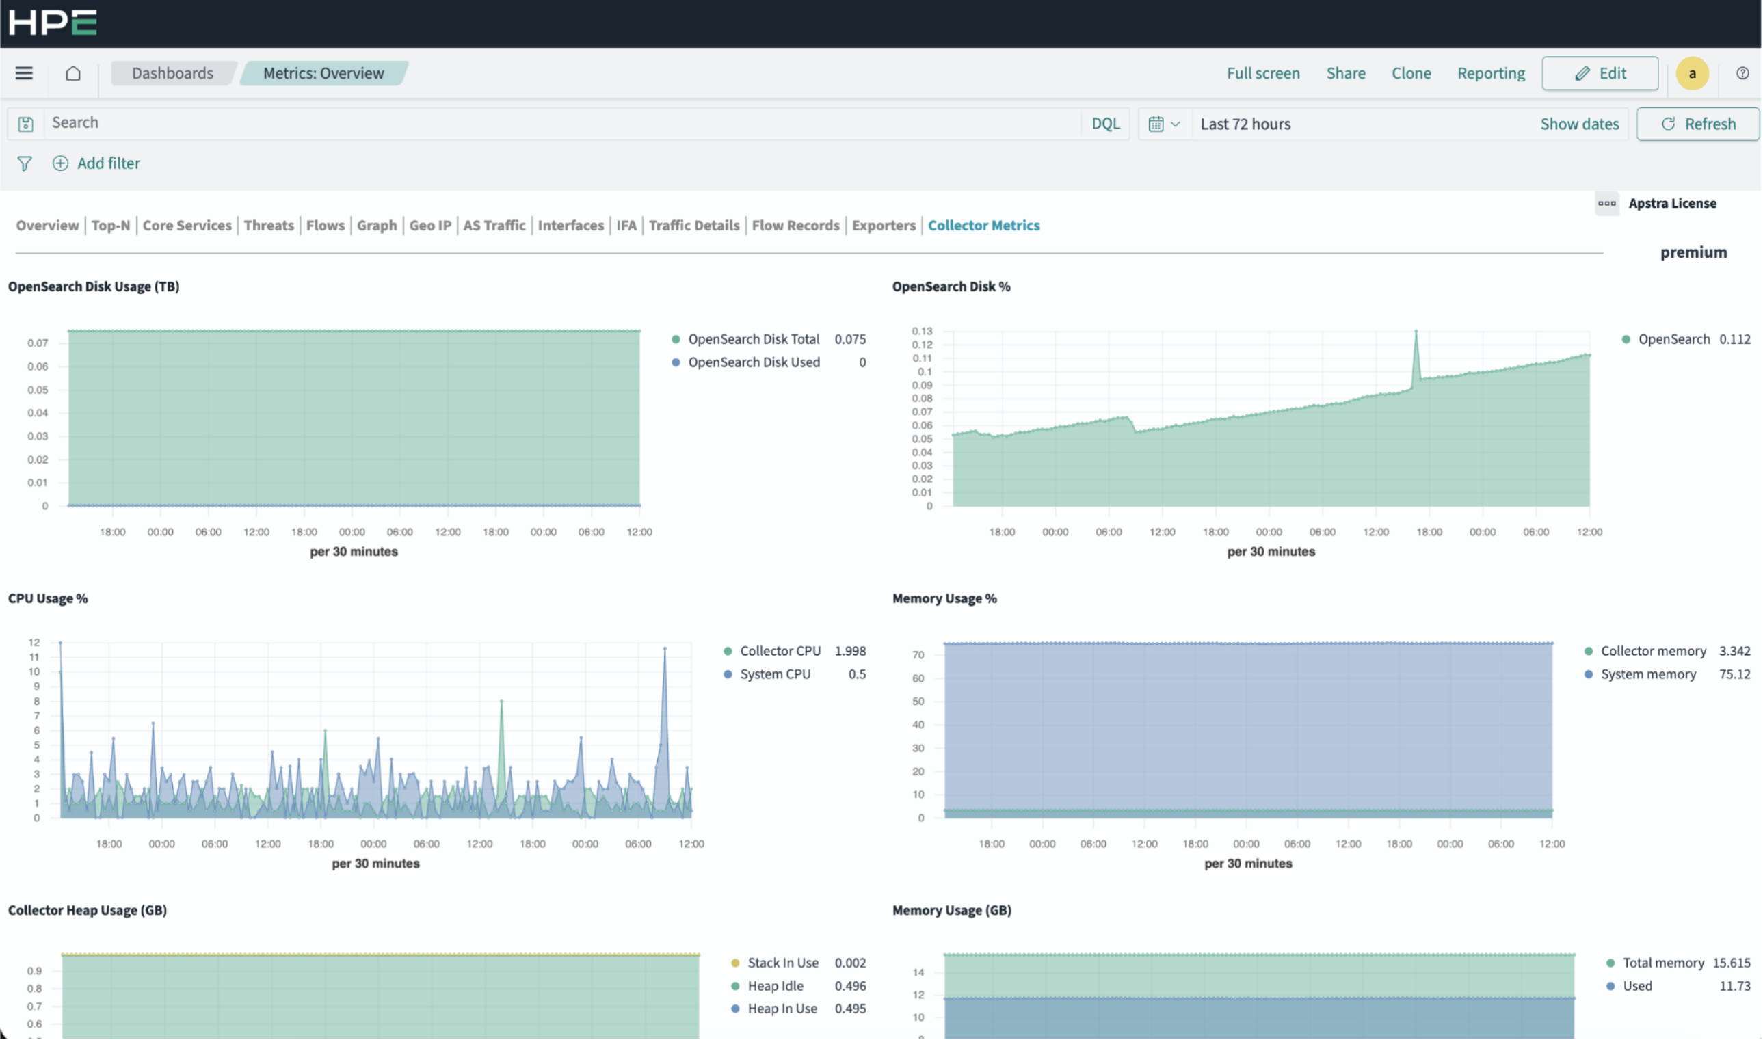
Task: Click Collector memory legend color dot
Action: click(x=1589, y=652)
